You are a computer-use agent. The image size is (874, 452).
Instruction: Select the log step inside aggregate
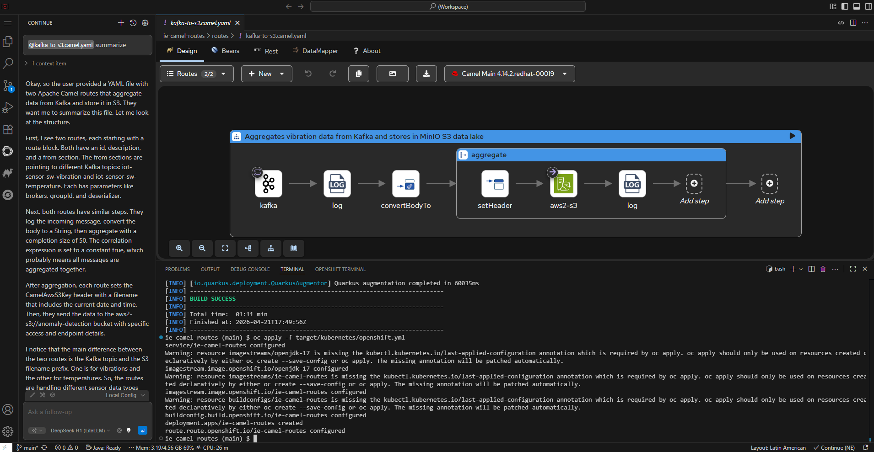coord(632,184)
